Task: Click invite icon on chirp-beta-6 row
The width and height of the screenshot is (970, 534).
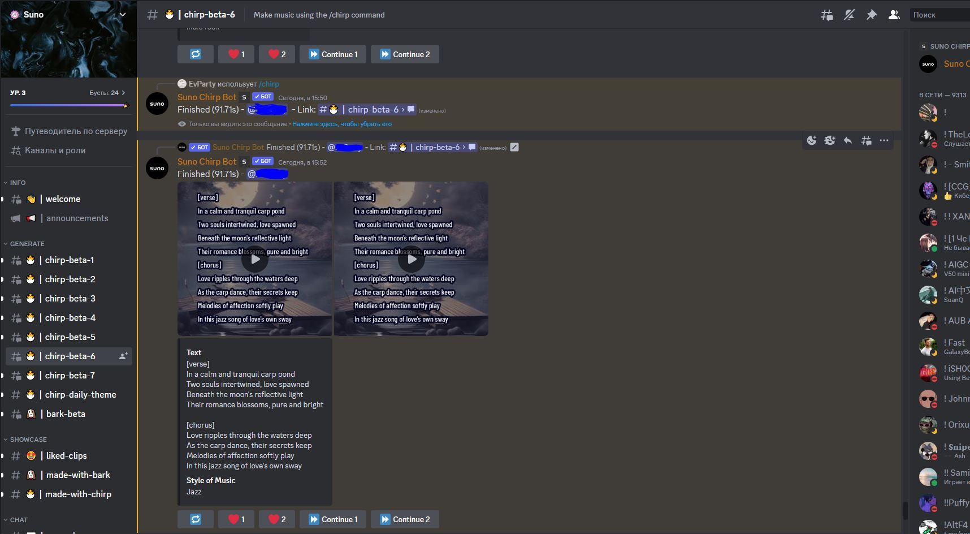Action: [123, 356]
